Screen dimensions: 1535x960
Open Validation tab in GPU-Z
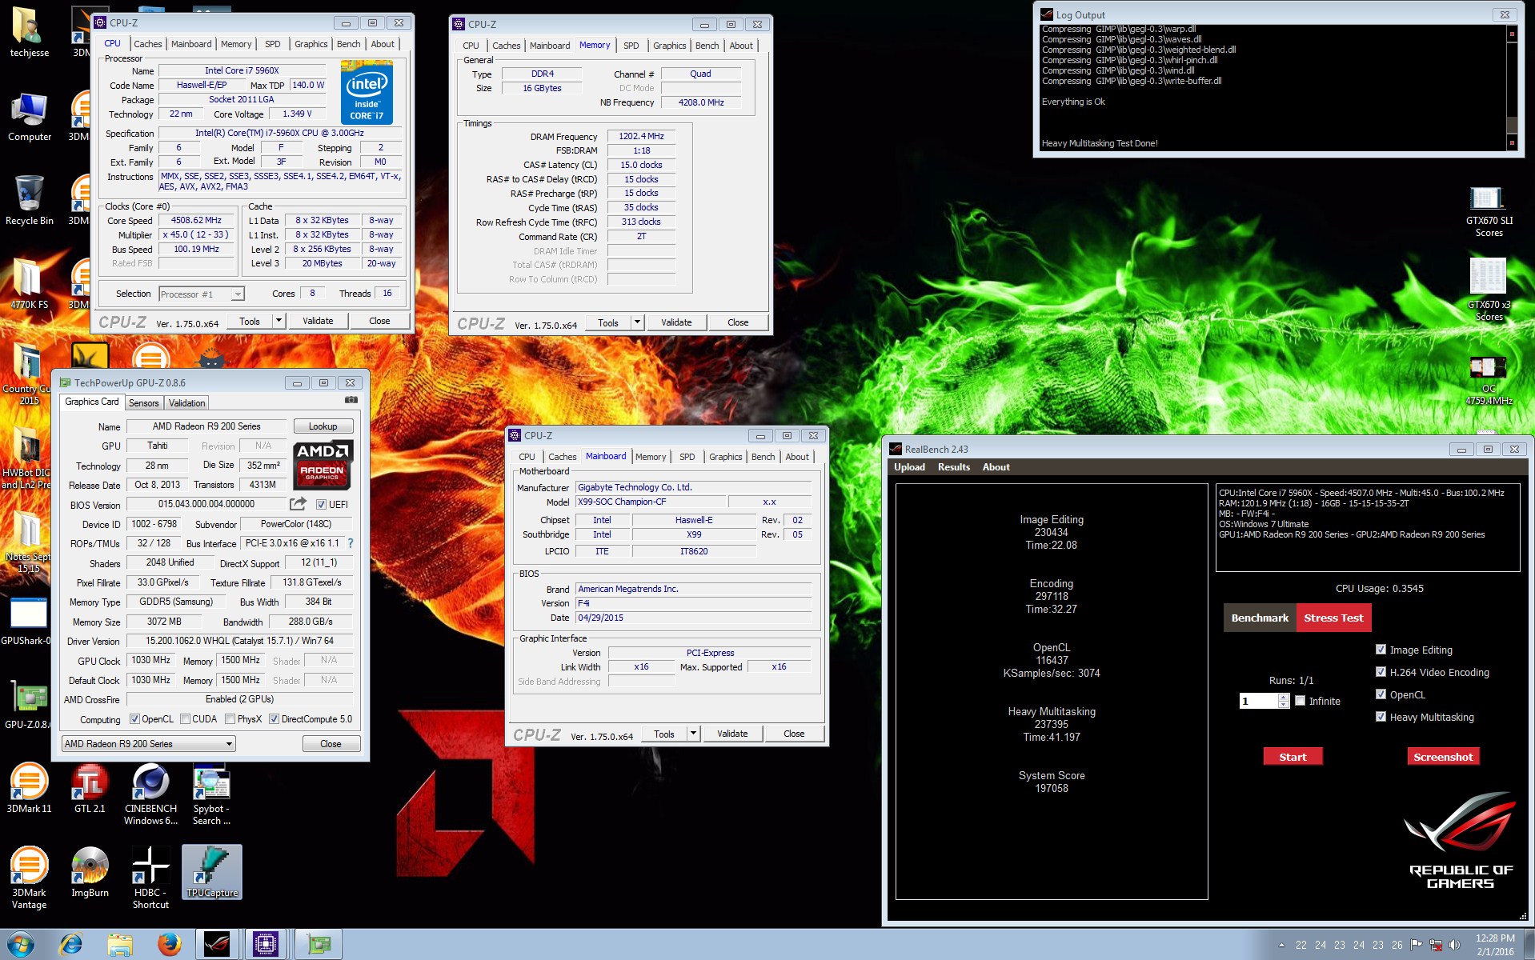pyautogui.click(x=187, y=403)
